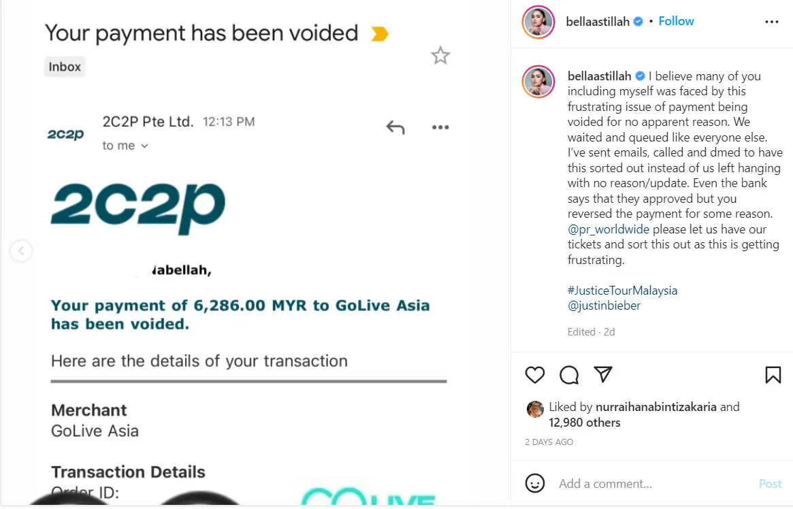Open comments via the speech bubble icon
The height and width of the screenshot is (509, 793).
pos(569,375)
